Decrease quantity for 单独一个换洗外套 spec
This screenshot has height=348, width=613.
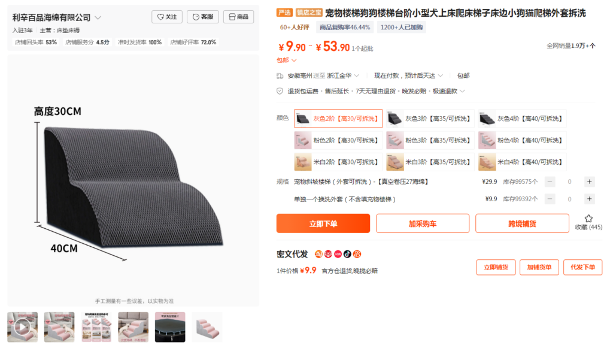(550, 199)
